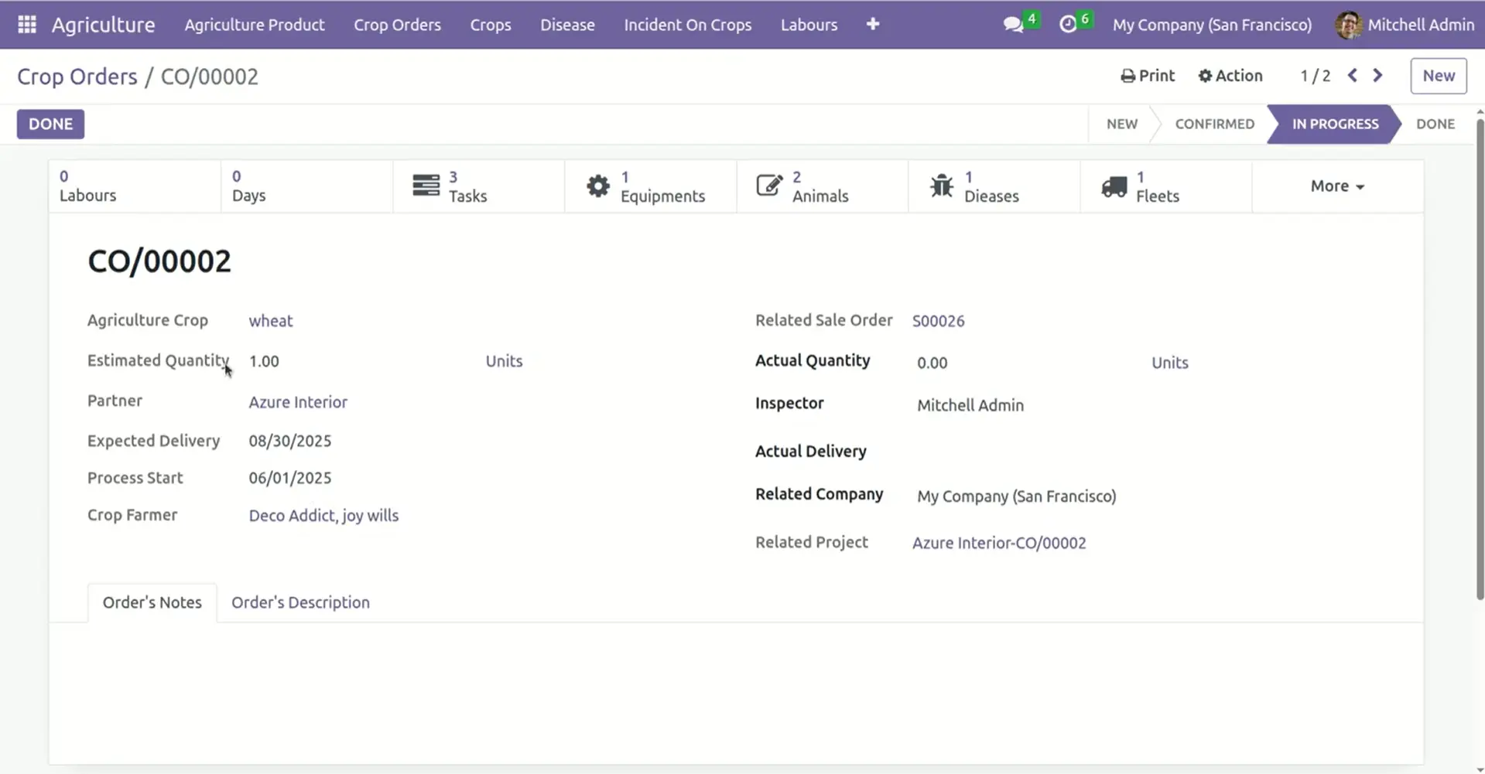Print the crop order
This screenshot has width=1485, height=774.
(1148, 75)
